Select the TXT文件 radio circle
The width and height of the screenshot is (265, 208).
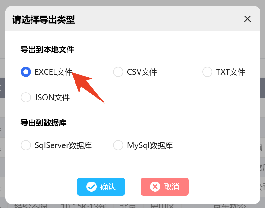pyautogui.click(x=207, y=72)
